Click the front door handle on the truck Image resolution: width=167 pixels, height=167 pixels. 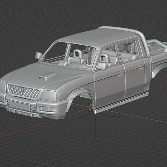[x=119, y=73]
